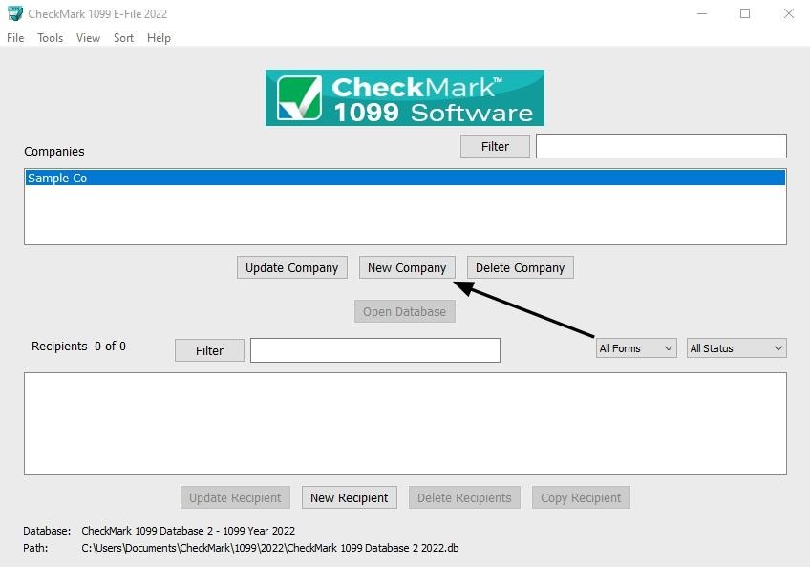The height and width of the screenshot is (567, 810).
Task: Open the View menu
Action: click(88, 38)
